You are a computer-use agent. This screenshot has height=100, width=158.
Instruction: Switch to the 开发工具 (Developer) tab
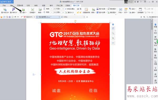(x=60, y=6)
